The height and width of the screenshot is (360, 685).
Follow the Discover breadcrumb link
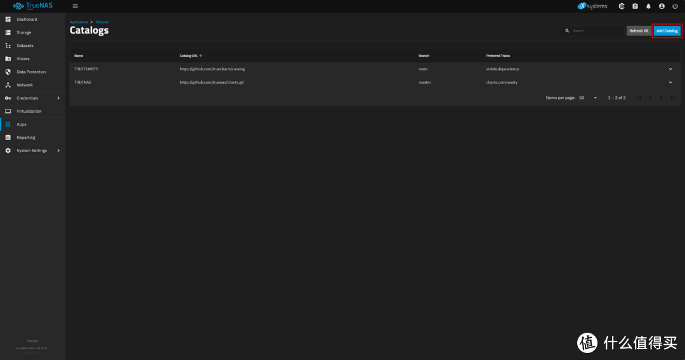coord(102,22)
